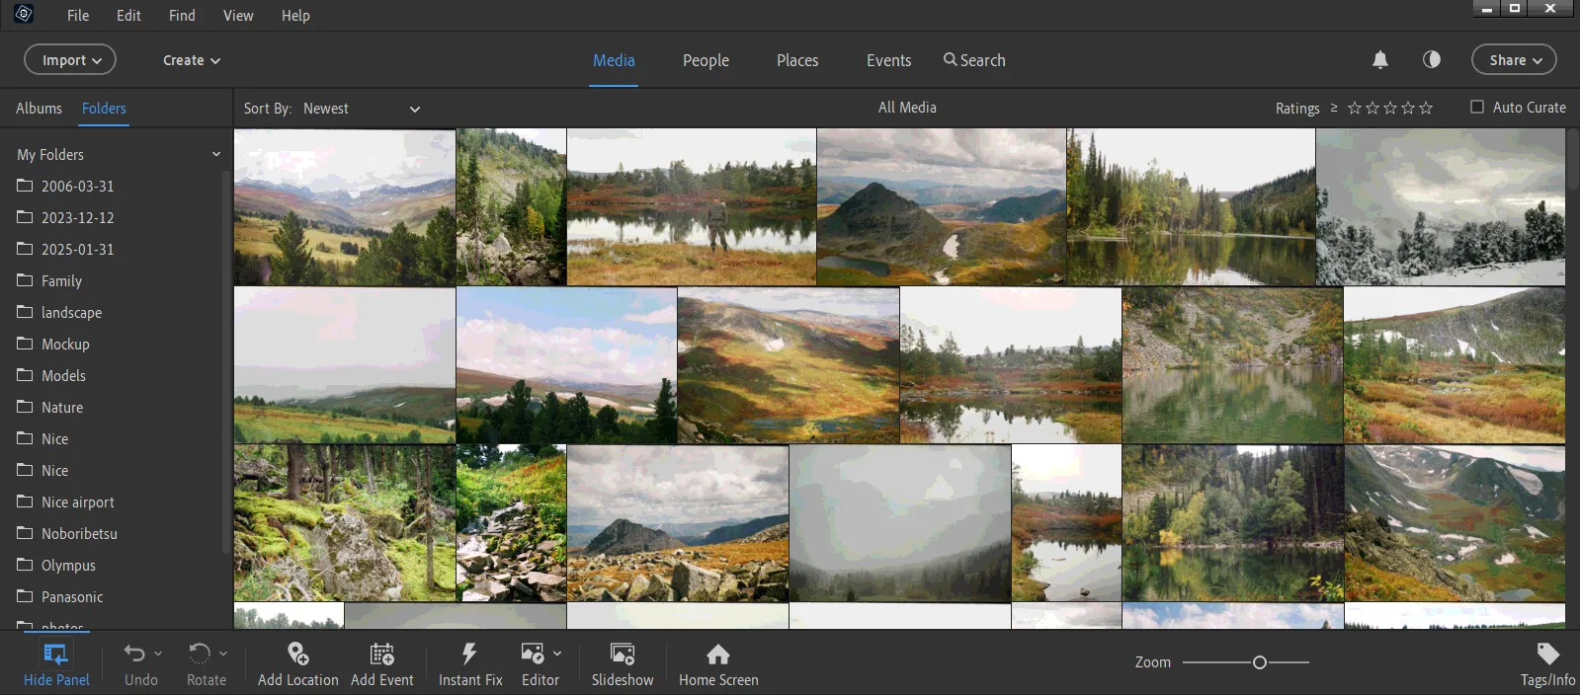The height and width of the screenshot is (695, 1580).
Task: Open the Help menu
Action: tap(295, 15)
